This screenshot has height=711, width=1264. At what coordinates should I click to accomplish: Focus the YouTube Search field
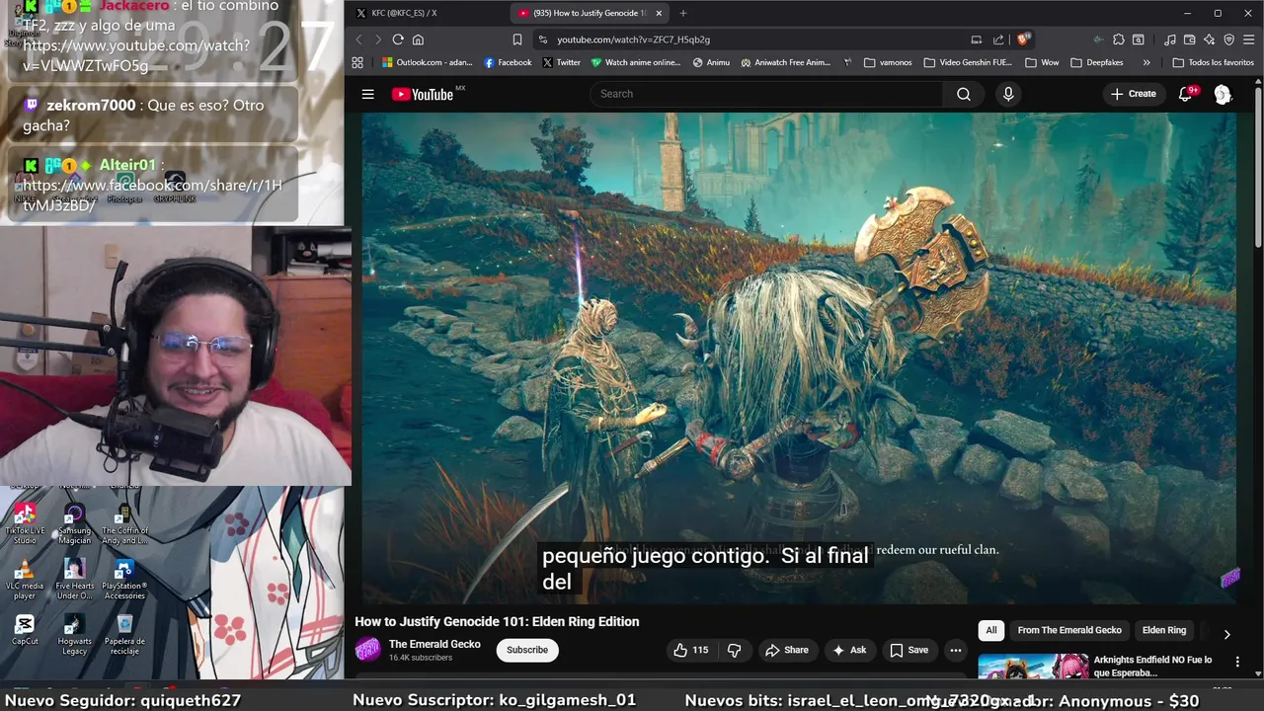767,94
